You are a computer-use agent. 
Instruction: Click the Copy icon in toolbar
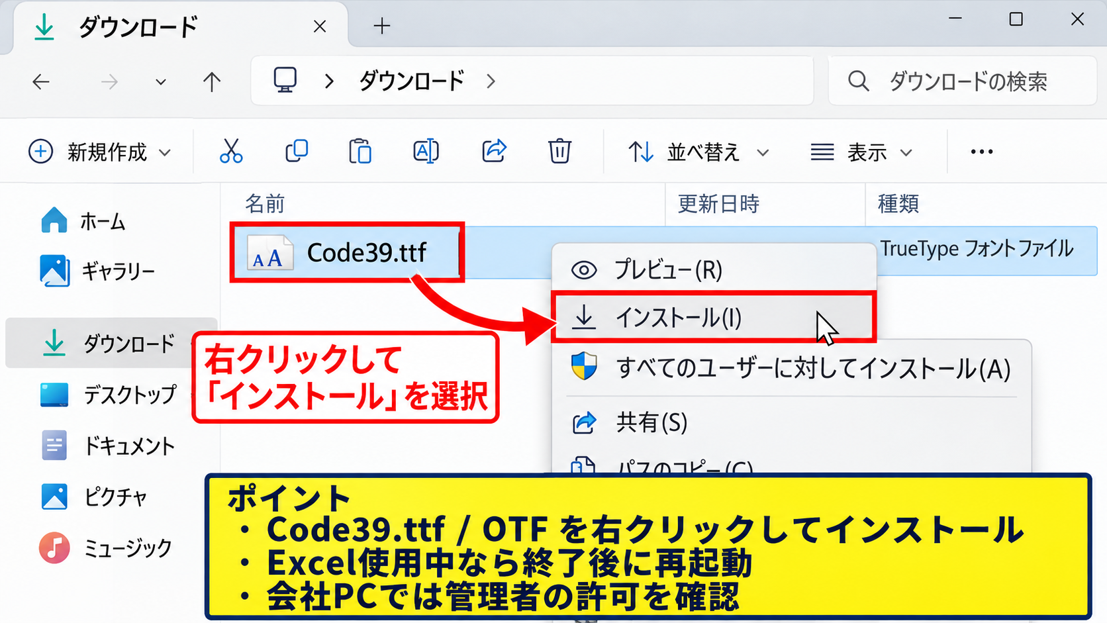pos(296,151)
